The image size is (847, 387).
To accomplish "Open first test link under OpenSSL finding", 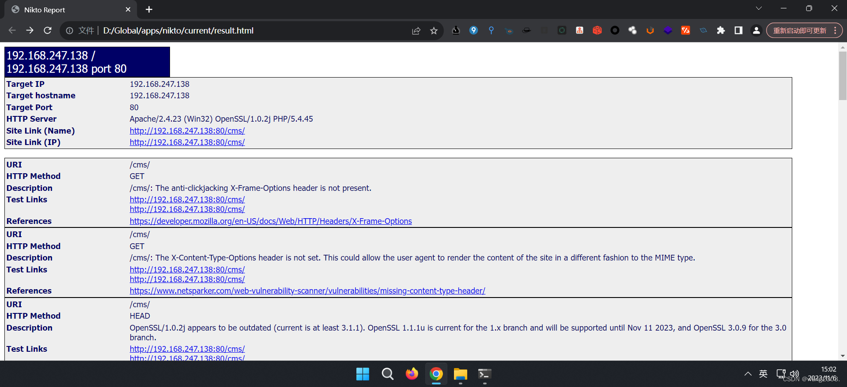I will pos(187,349).
